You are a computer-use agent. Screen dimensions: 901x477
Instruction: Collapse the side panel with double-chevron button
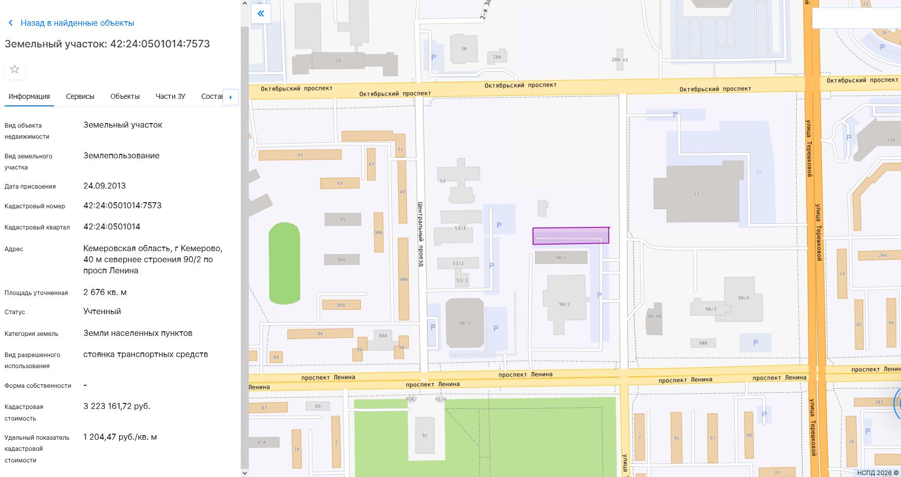pos(261,14)
